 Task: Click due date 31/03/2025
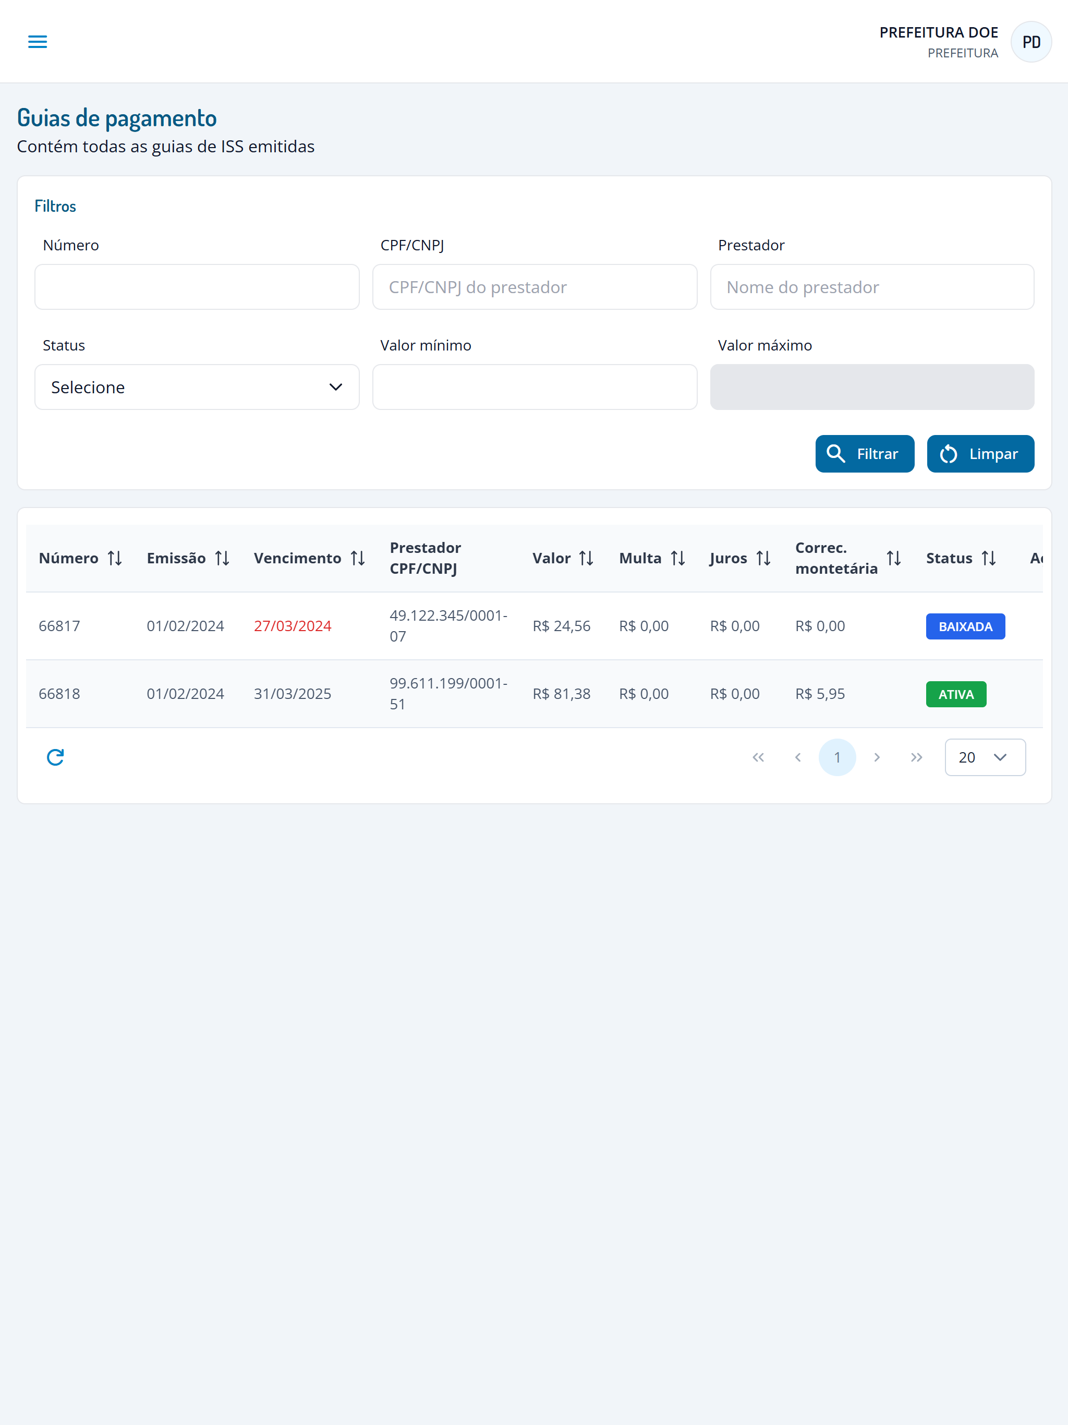click(x=293, y=694)
